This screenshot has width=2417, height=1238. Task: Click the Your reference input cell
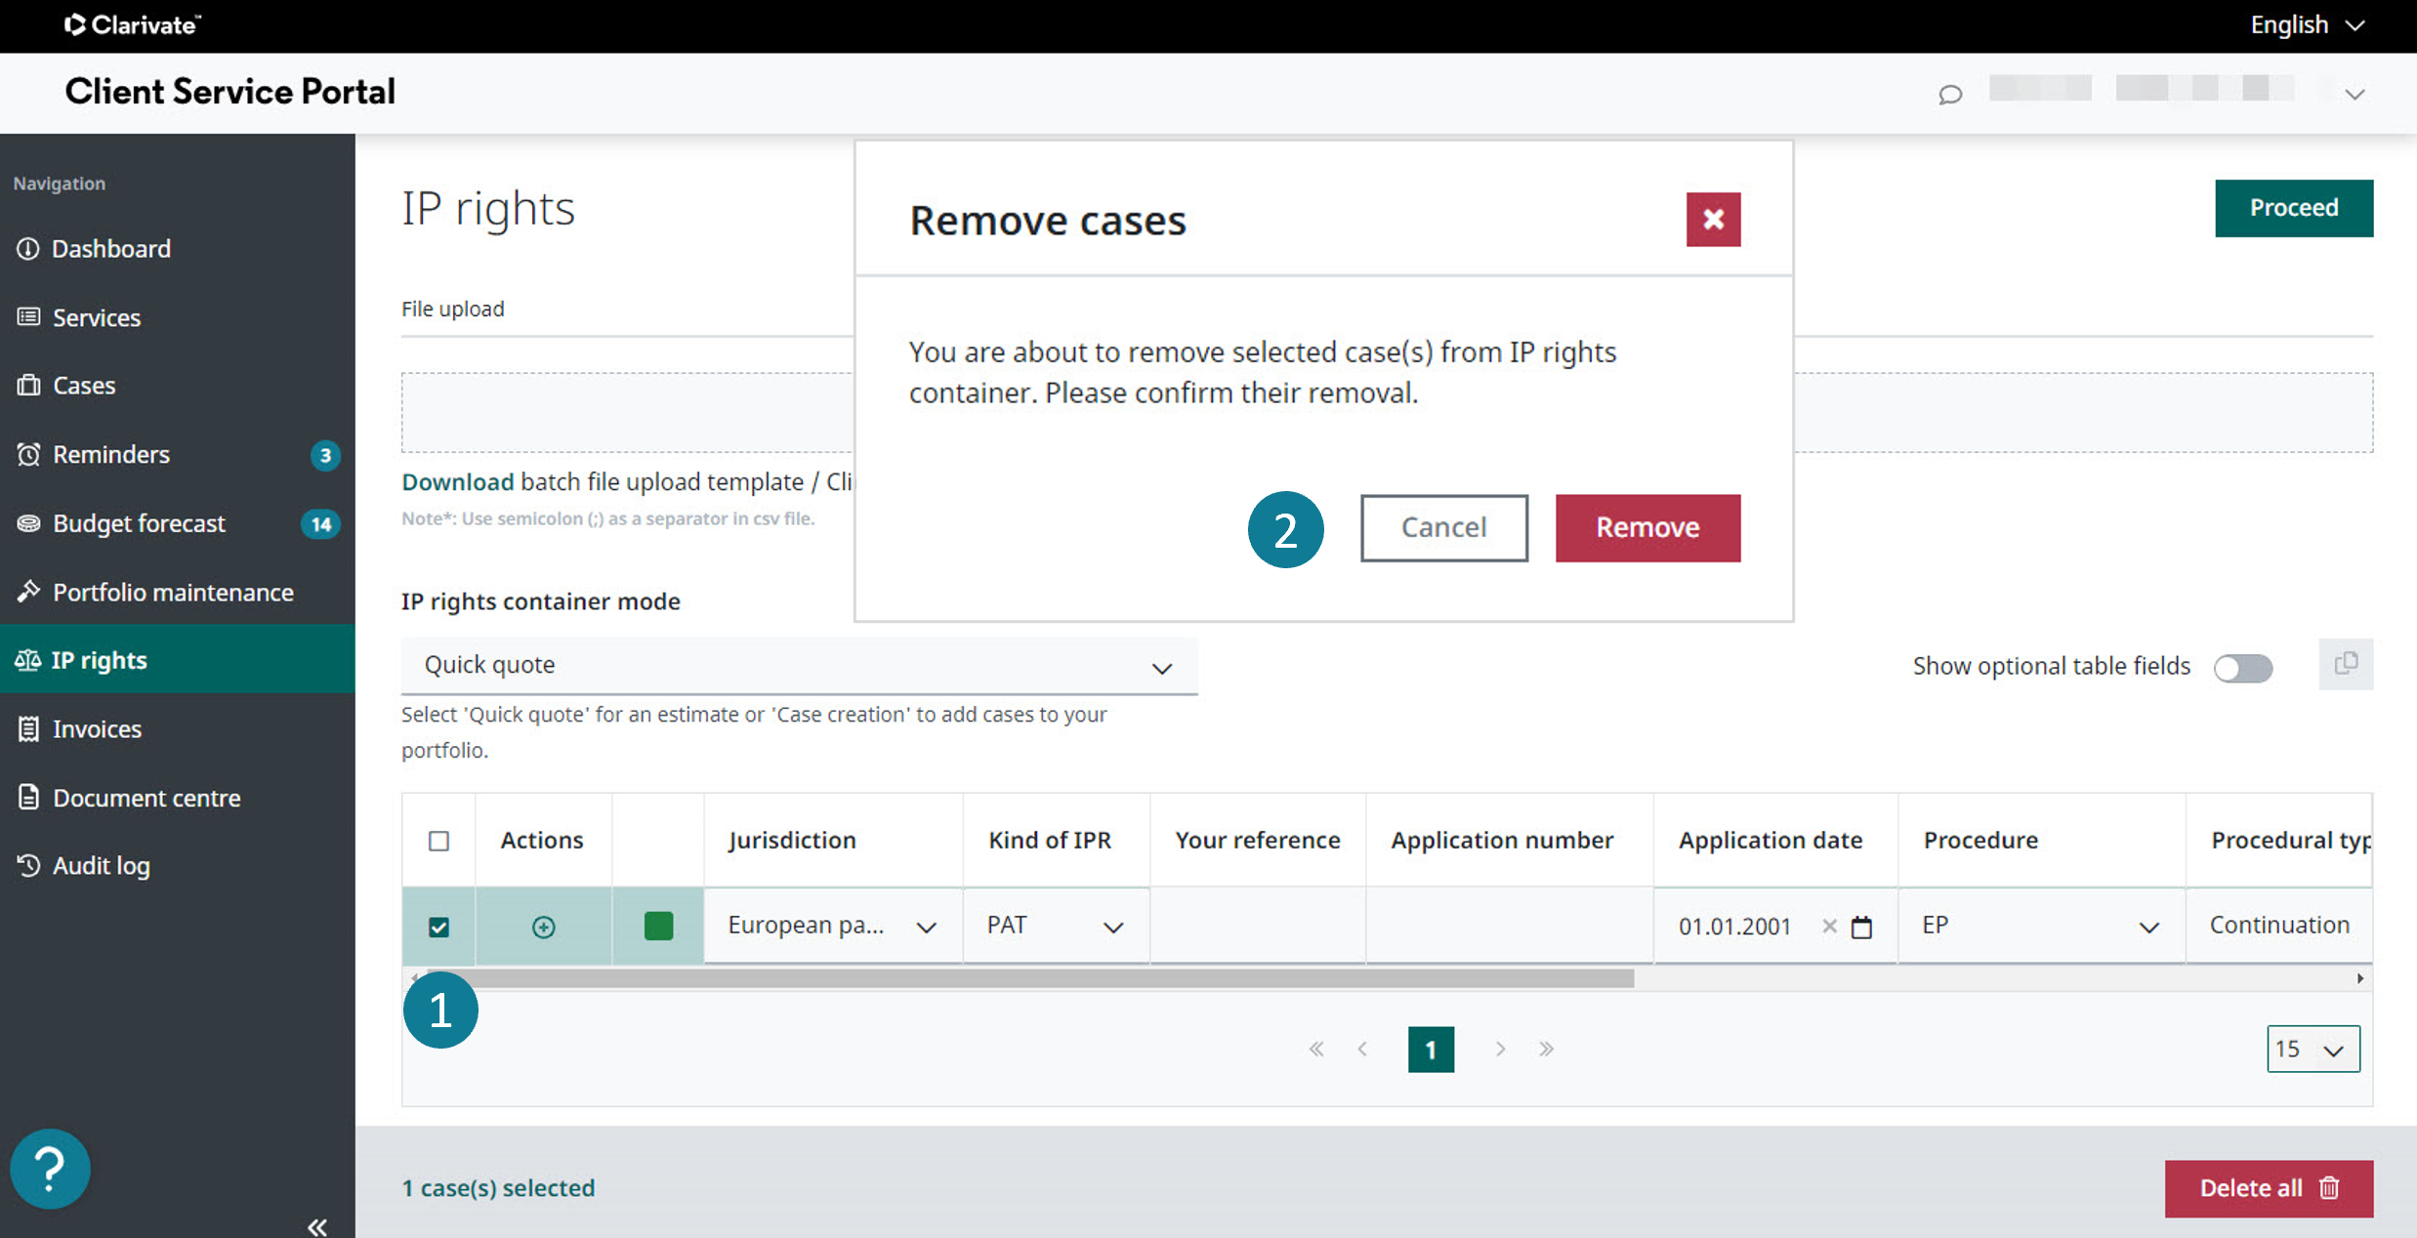(1258, 926)
